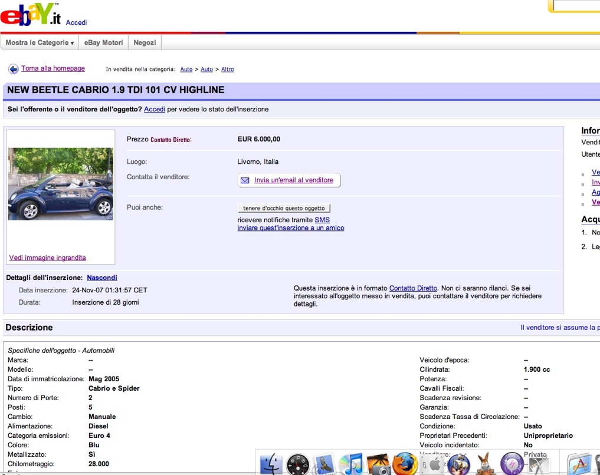
Task: Expand the Mostra le Categorie menu
Action: click(x=40, y=43)
